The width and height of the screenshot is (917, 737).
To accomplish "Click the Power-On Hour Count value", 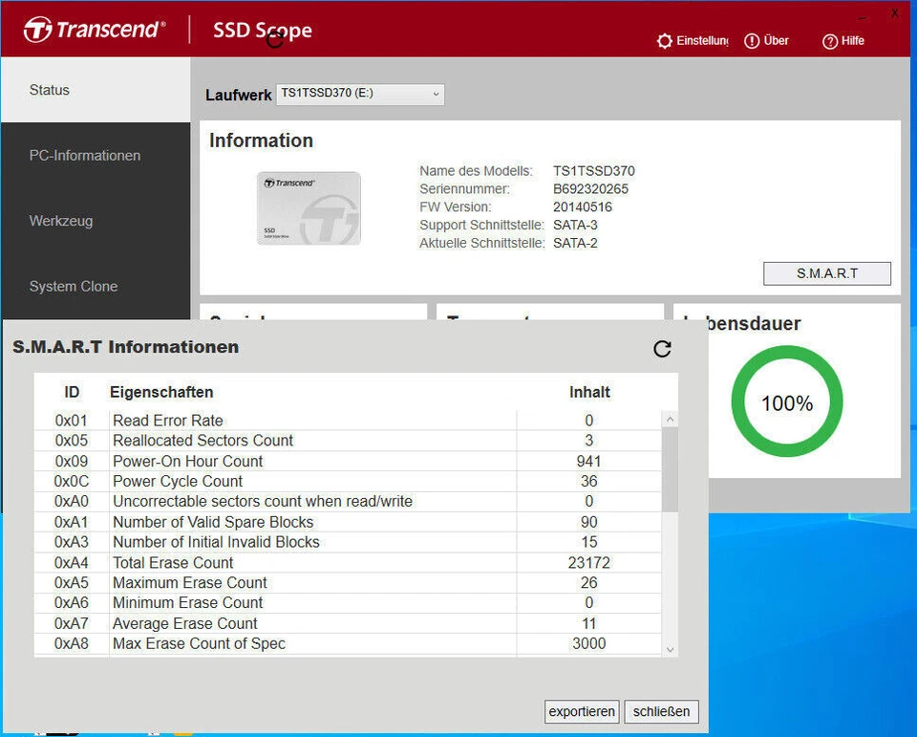I will coord(588,461).
